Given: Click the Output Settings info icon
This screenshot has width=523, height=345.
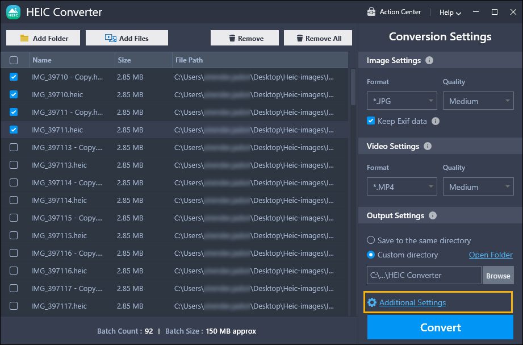Looking at the screenshot, I should point(433,215).
